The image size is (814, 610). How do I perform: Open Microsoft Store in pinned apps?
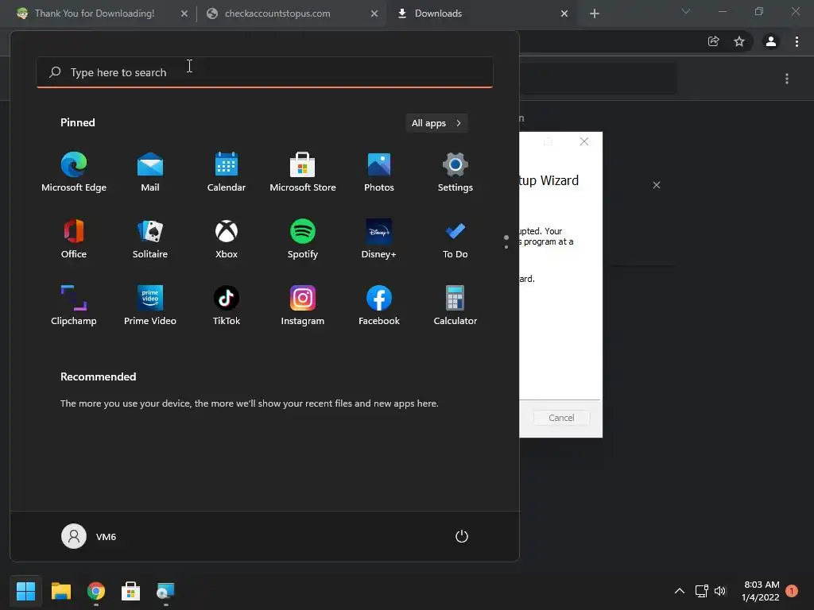click(x=303, y=172)
